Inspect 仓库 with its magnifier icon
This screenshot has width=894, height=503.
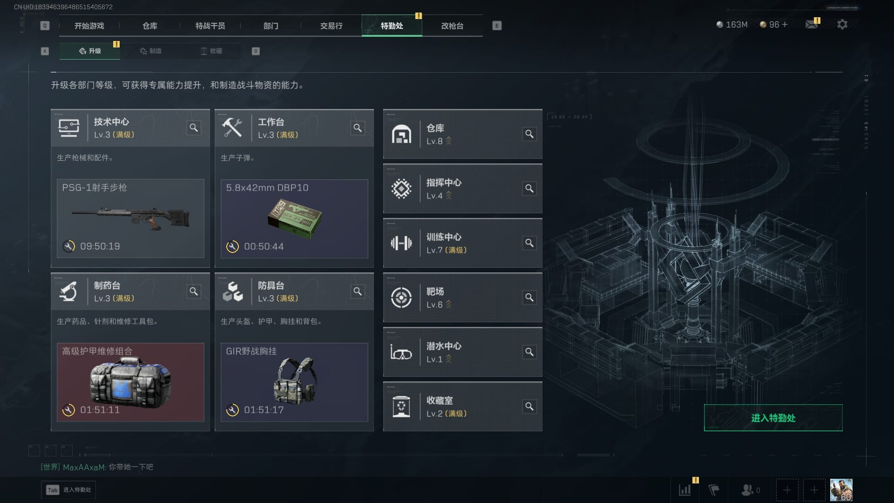[x=529, y=134]
